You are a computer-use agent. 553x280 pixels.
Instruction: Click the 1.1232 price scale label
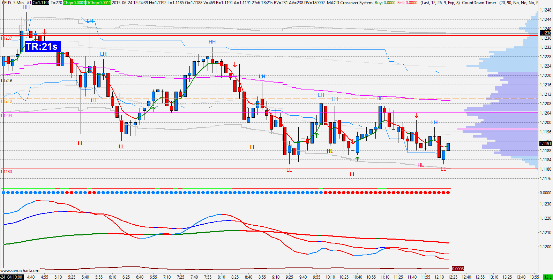[545, 47]
